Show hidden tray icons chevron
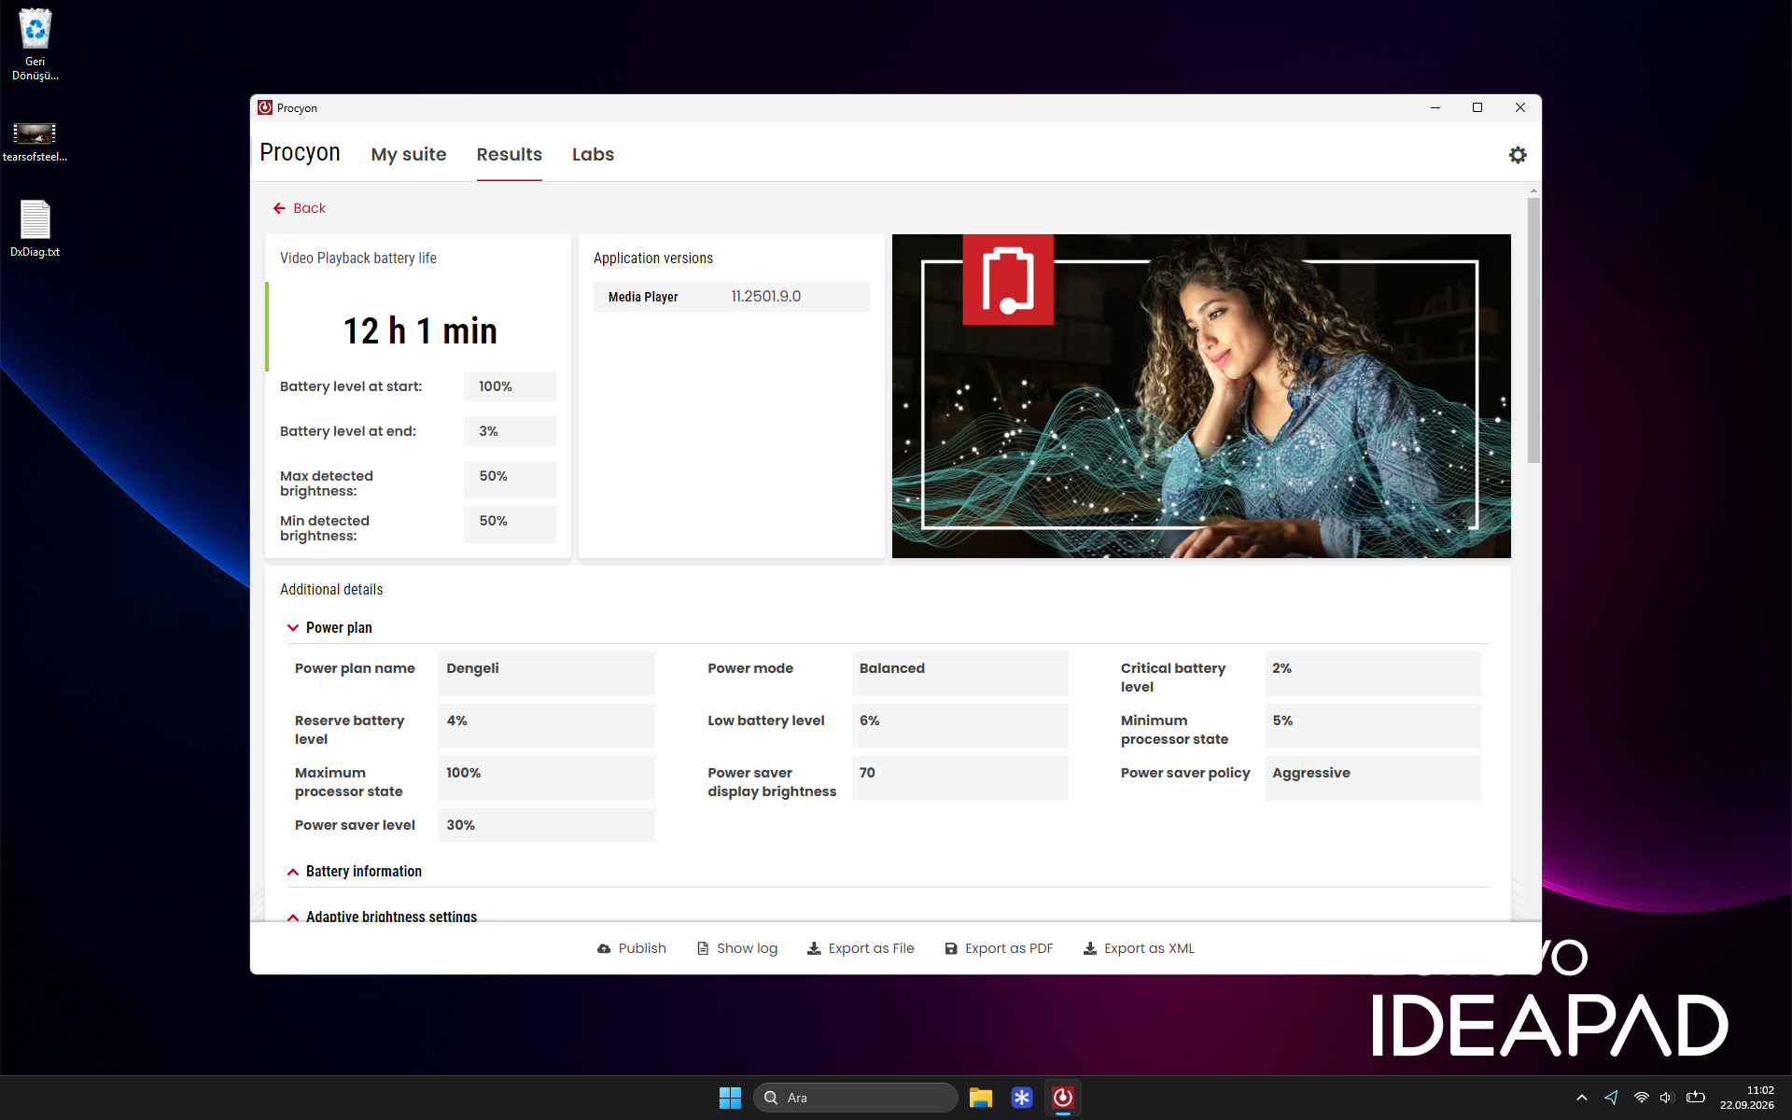1792x1120 pixels. (1581, 1098)
